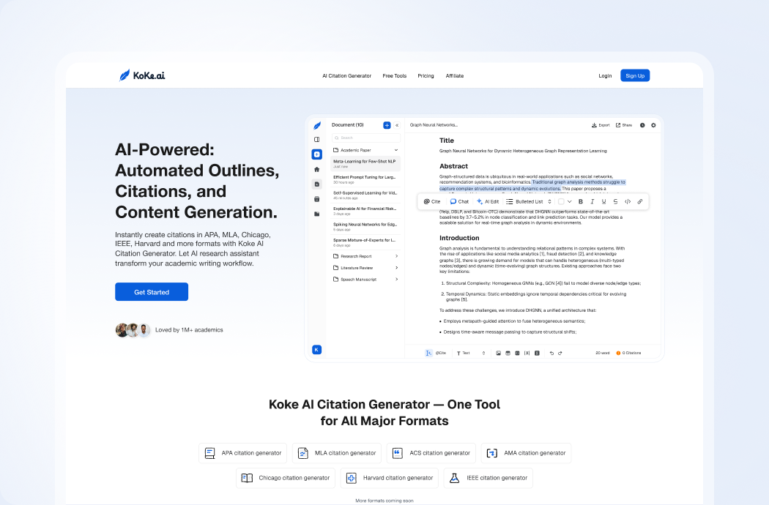
Task: Click the Sign Up button
Action: coord(635,75)
